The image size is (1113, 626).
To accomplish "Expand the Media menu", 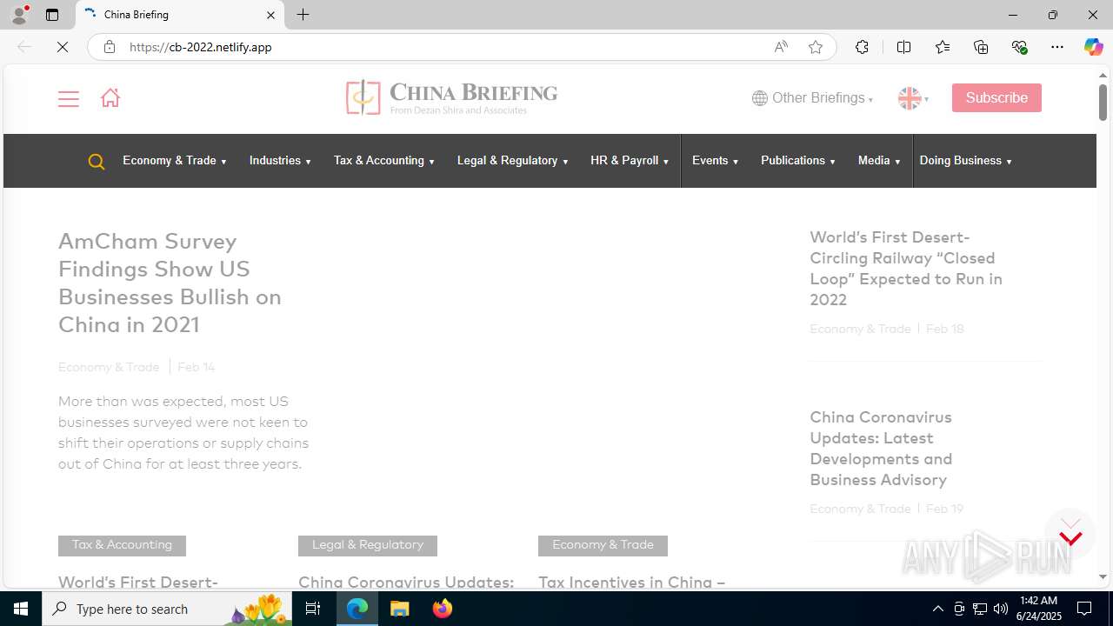I will click(878, 161).
